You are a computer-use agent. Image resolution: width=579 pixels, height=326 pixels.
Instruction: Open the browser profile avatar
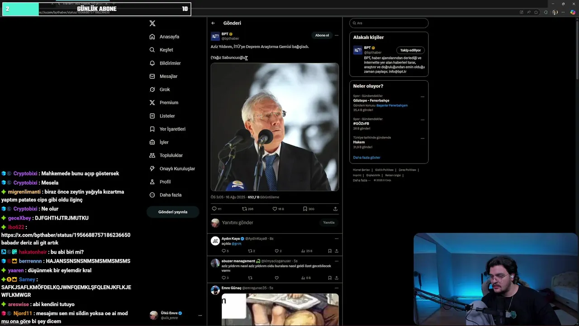[555, 12]
